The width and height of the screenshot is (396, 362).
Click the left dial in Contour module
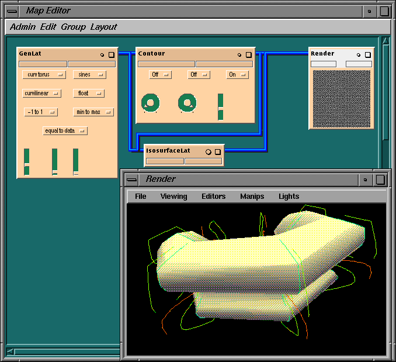150,104
